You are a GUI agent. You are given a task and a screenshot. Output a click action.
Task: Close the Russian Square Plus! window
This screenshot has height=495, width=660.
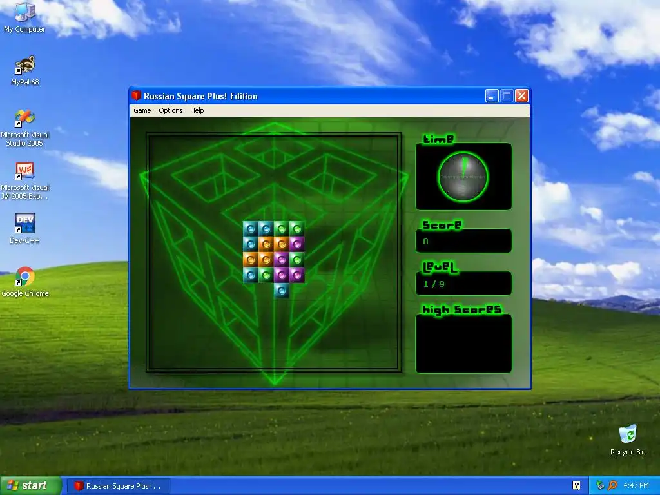point(521,96)
